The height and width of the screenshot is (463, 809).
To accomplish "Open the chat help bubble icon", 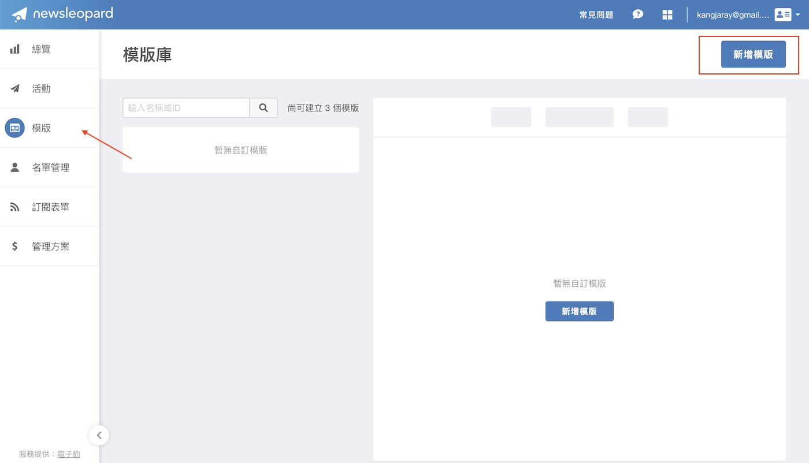I will [638, 14].
